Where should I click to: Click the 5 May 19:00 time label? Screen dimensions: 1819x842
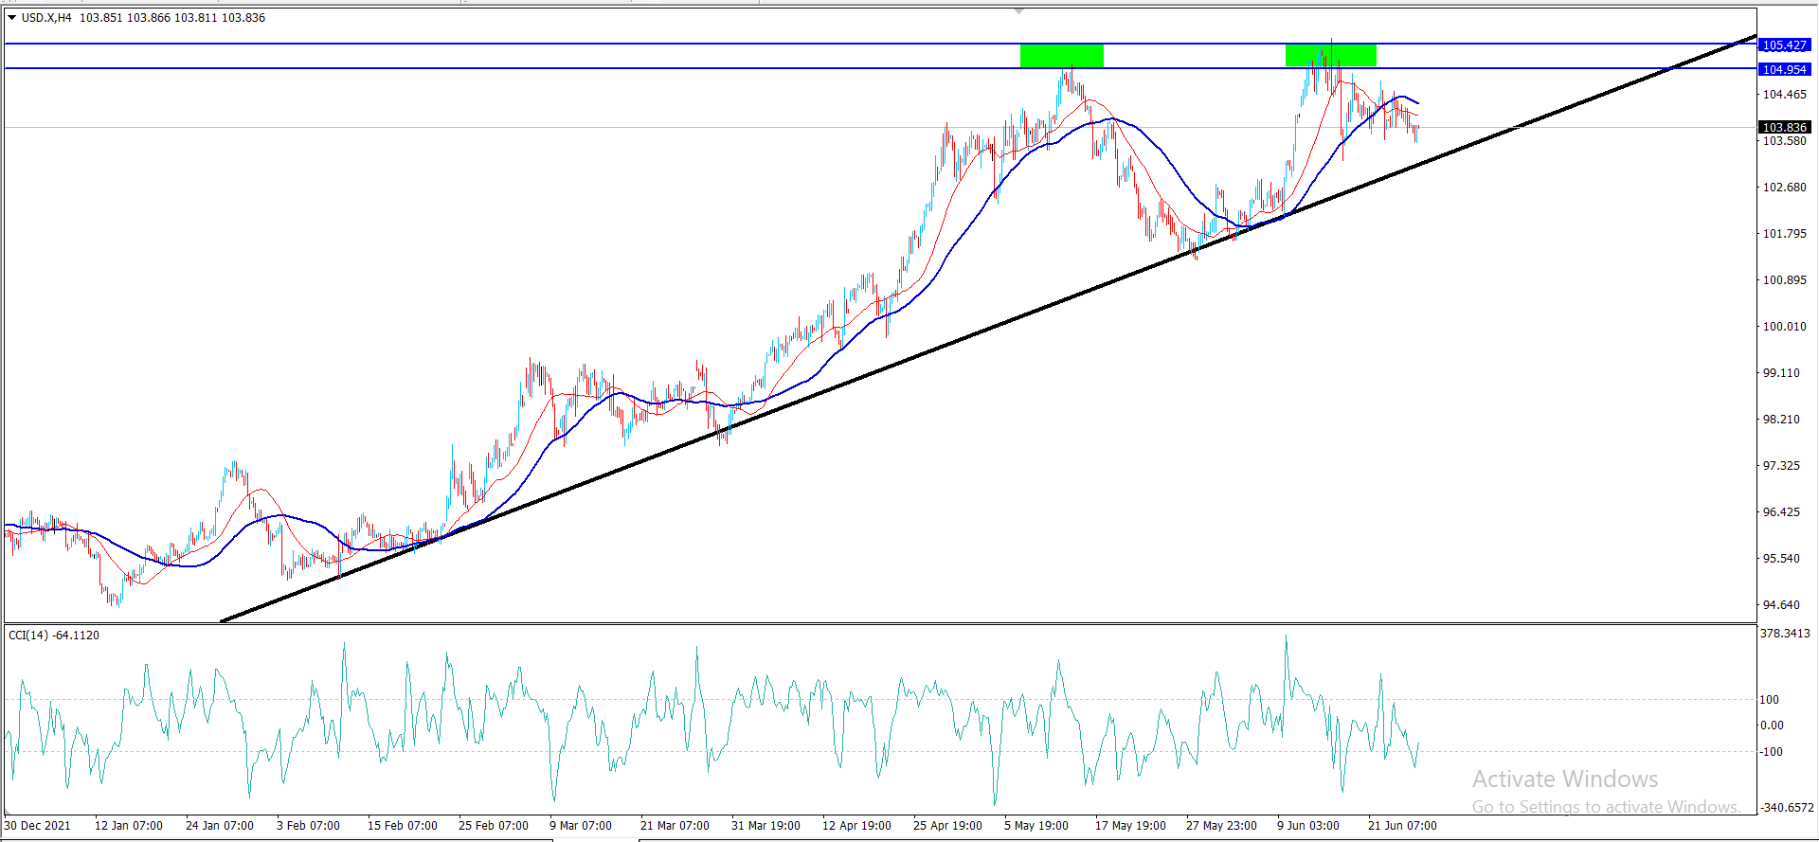1036,826
